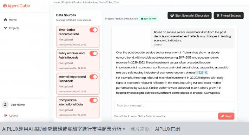Go to Home breadcrumb
The image size is (249, 135).
57,2
